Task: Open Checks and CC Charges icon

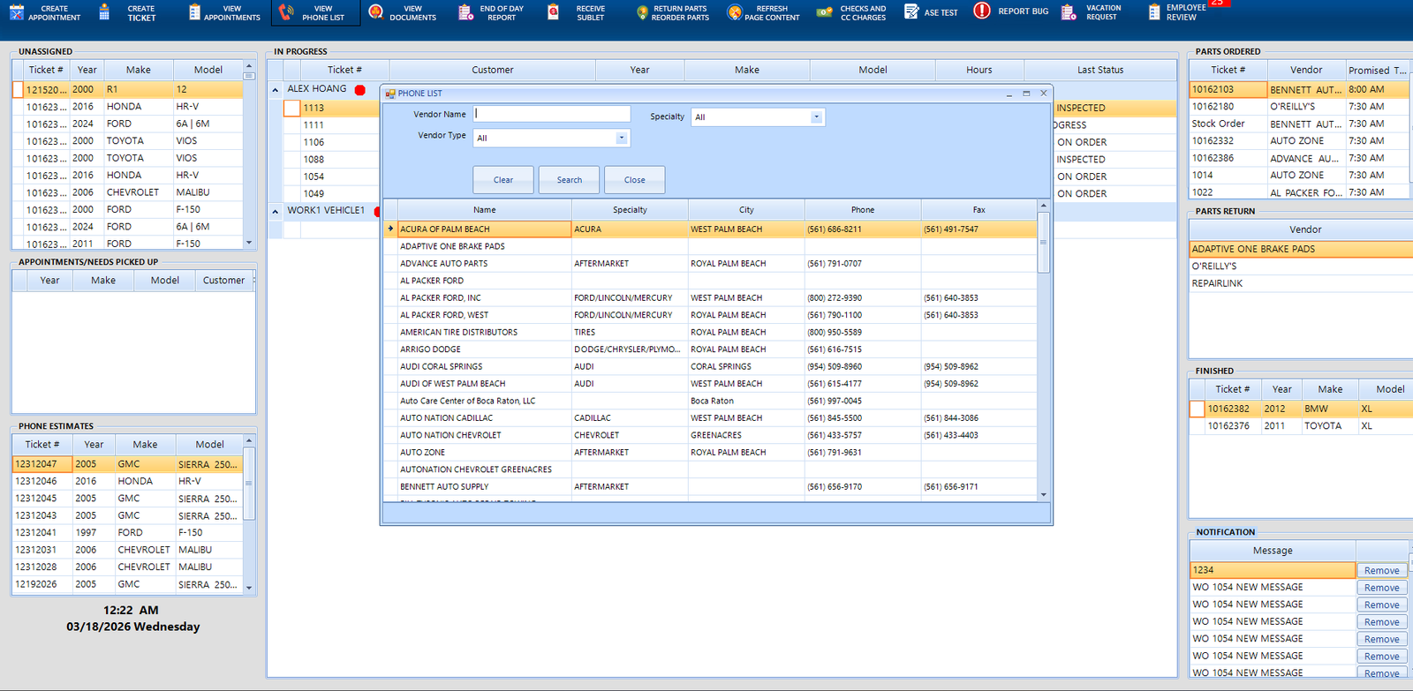Action: (824, 12)
